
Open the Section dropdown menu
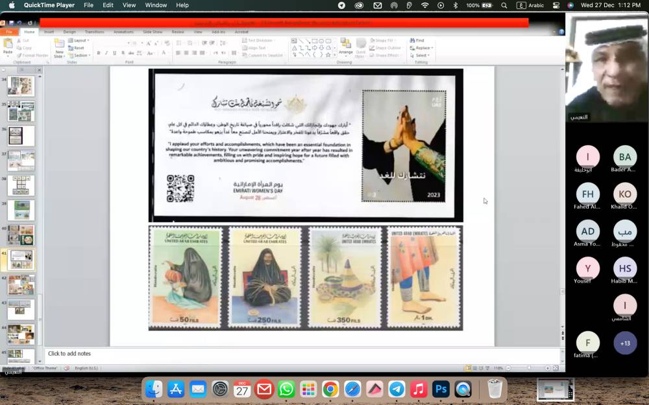(80, 55)
